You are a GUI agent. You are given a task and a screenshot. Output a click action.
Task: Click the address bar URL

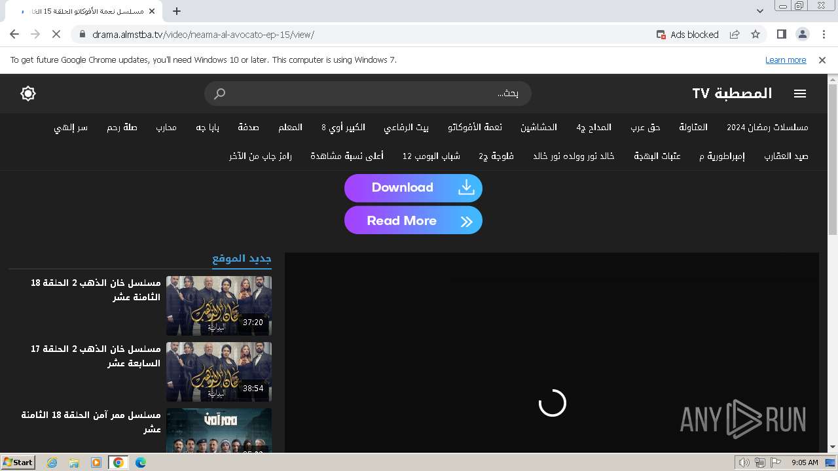[203, 35]
